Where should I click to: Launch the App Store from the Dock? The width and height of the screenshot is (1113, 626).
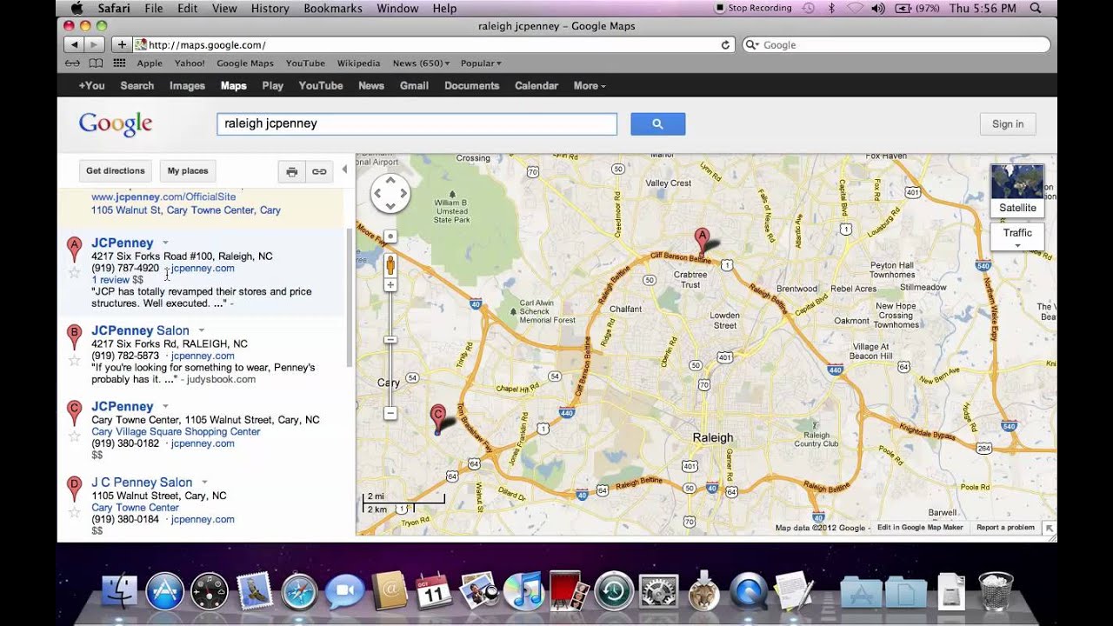164,592
